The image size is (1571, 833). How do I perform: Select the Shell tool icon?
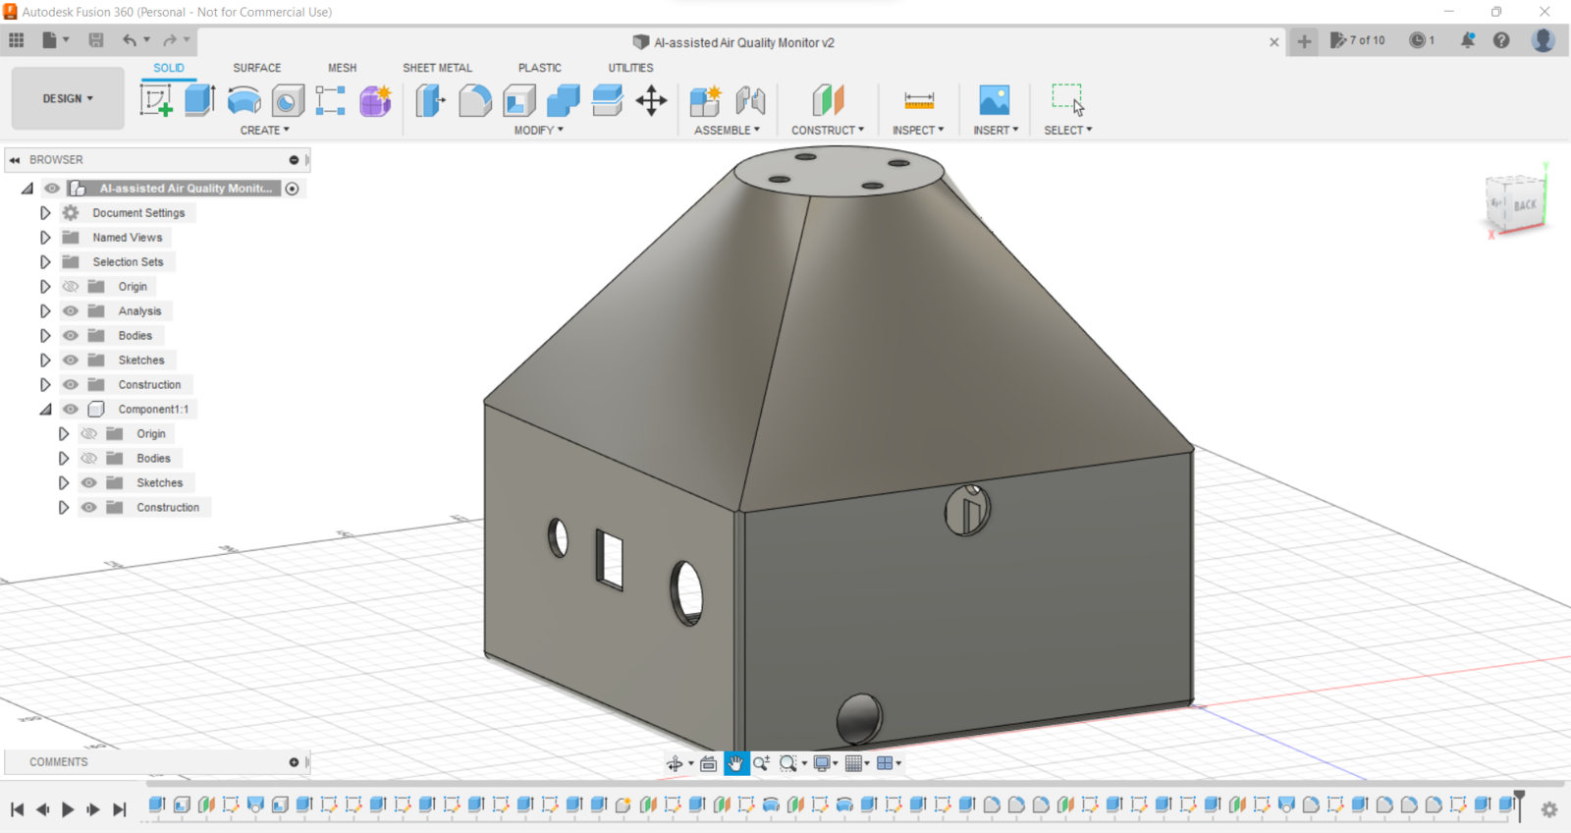[518, 100]
